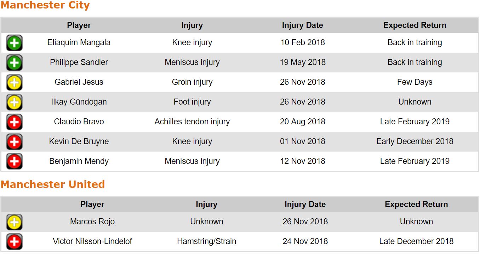Click the Manchester United heading
Viewport: 480px width, 254px height.
(x=53, y=184)
